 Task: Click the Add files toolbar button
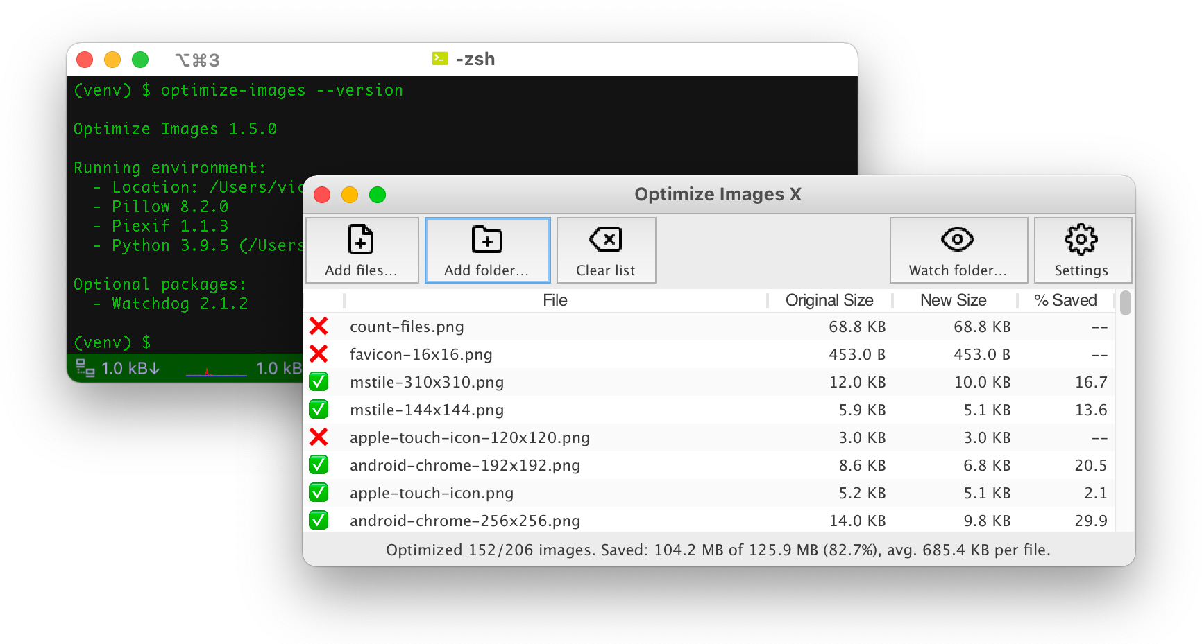click(362, 250)
